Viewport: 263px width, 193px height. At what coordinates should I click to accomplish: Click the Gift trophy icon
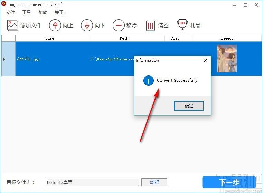182,26
